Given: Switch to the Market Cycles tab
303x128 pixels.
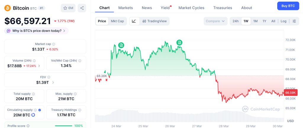Looking at the screenshot, I should coord(191,8).
